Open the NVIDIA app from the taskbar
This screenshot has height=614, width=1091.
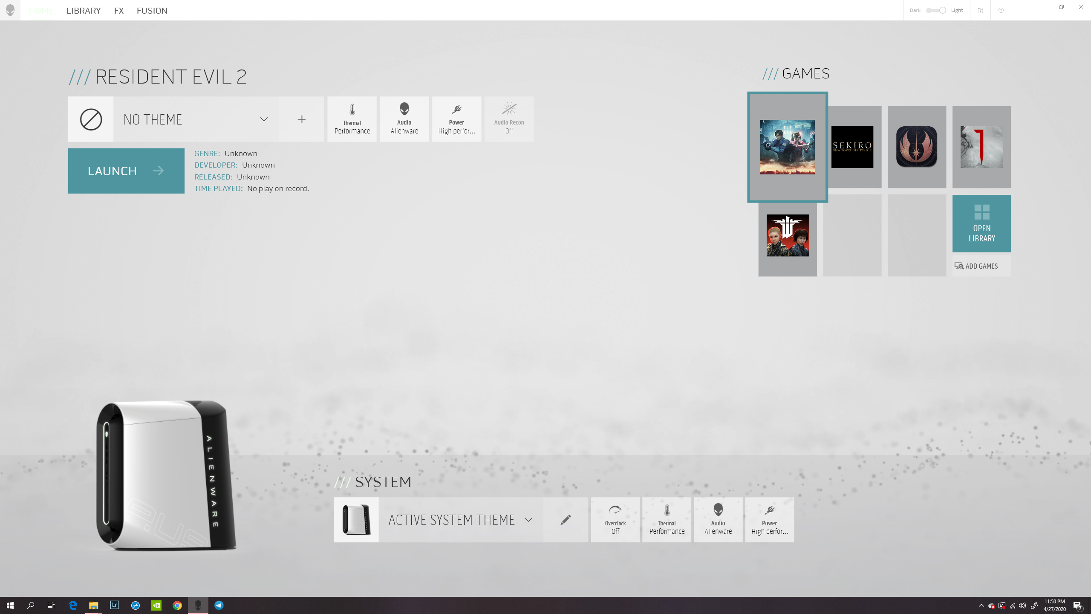[x=156, y=605]
